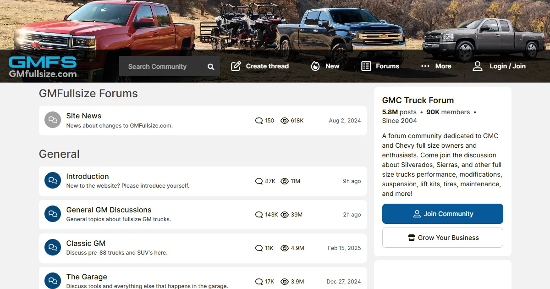The image size is (550, 289).
Task: Click the person icon on Join Community button
Action: pos(417,214)
